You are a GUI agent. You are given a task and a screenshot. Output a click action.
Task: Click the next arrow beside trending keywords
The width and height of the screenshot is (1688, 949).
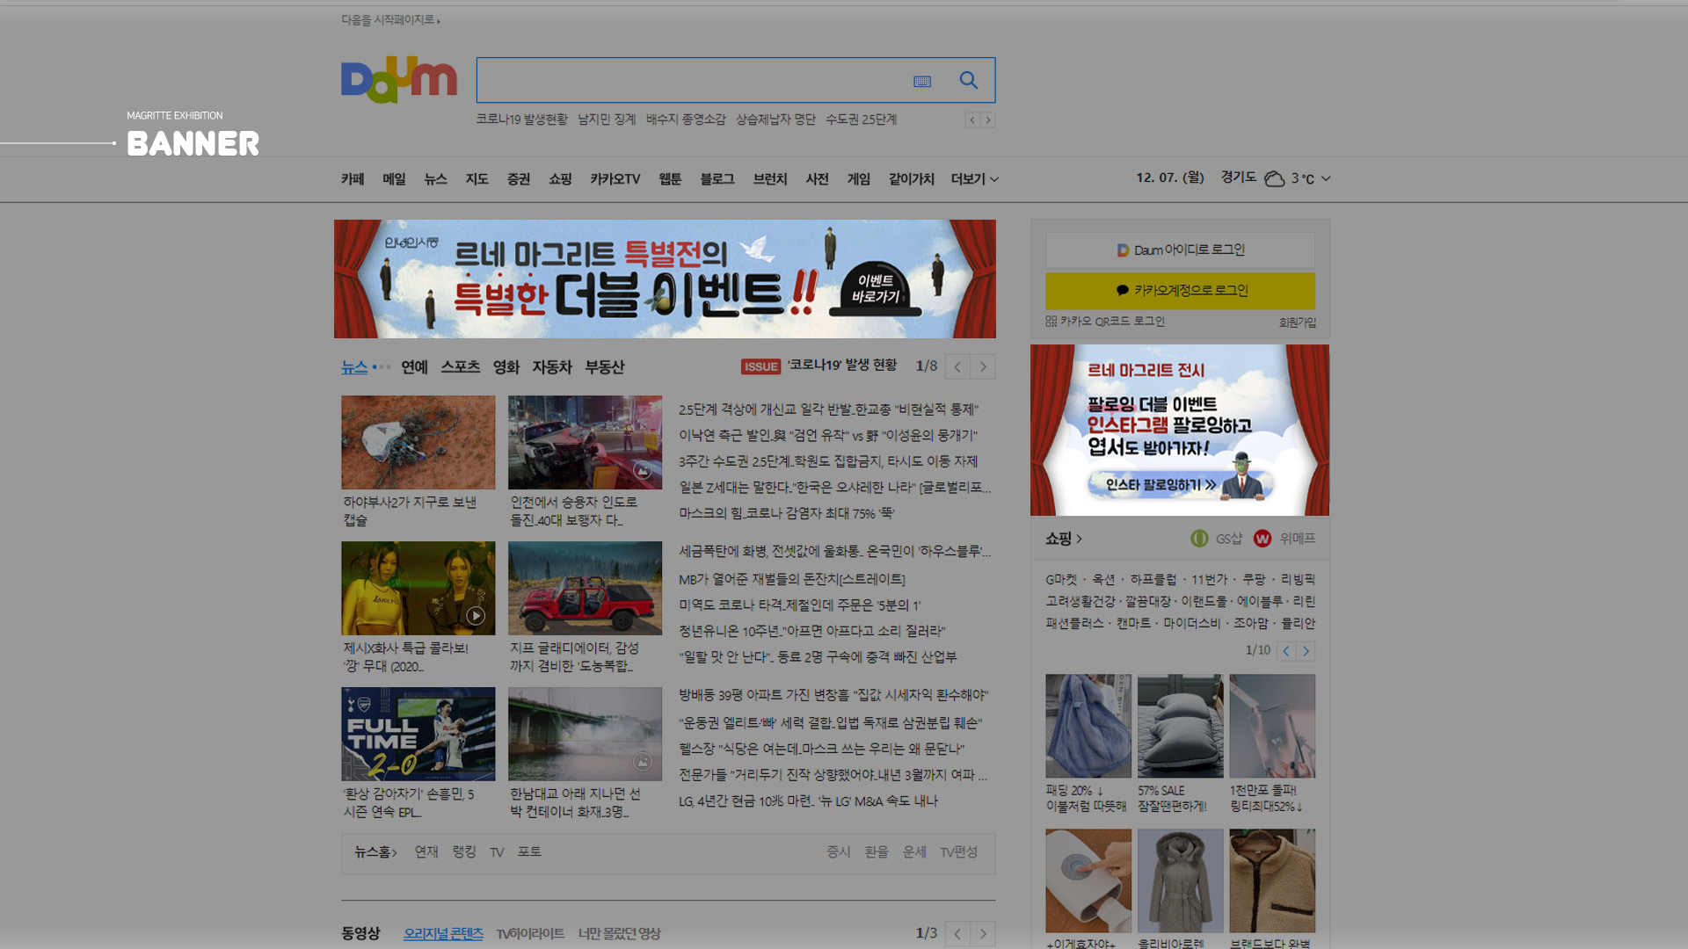[x=988, y=120]
